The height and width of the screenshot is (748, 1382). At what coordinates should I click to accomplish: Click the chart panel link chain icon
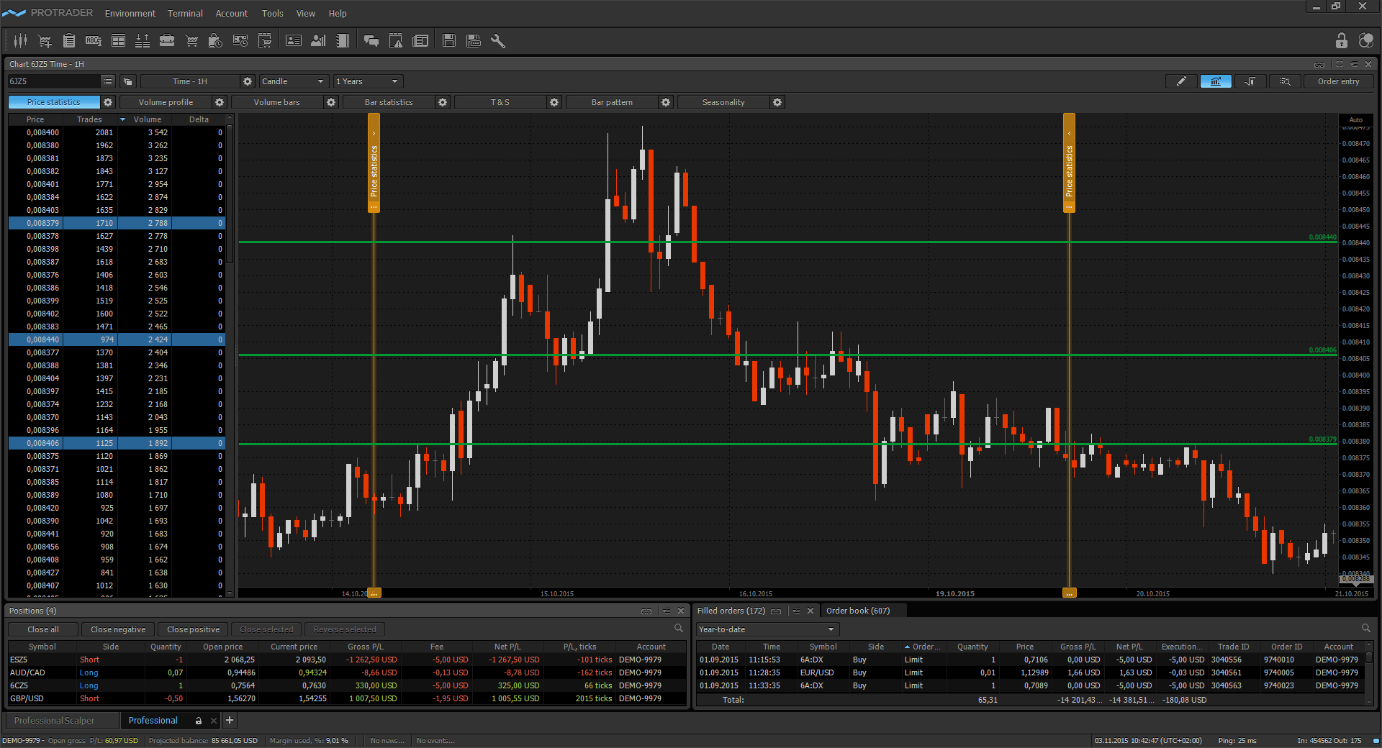(x=1319, y=64)
